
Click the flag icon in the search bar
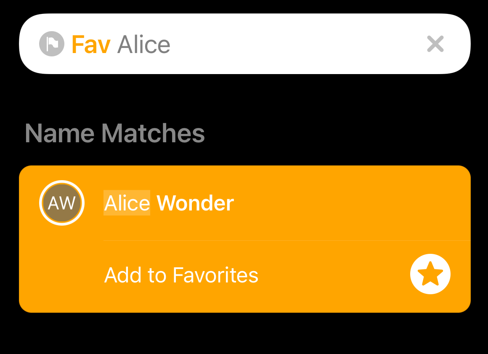[52, 44]
